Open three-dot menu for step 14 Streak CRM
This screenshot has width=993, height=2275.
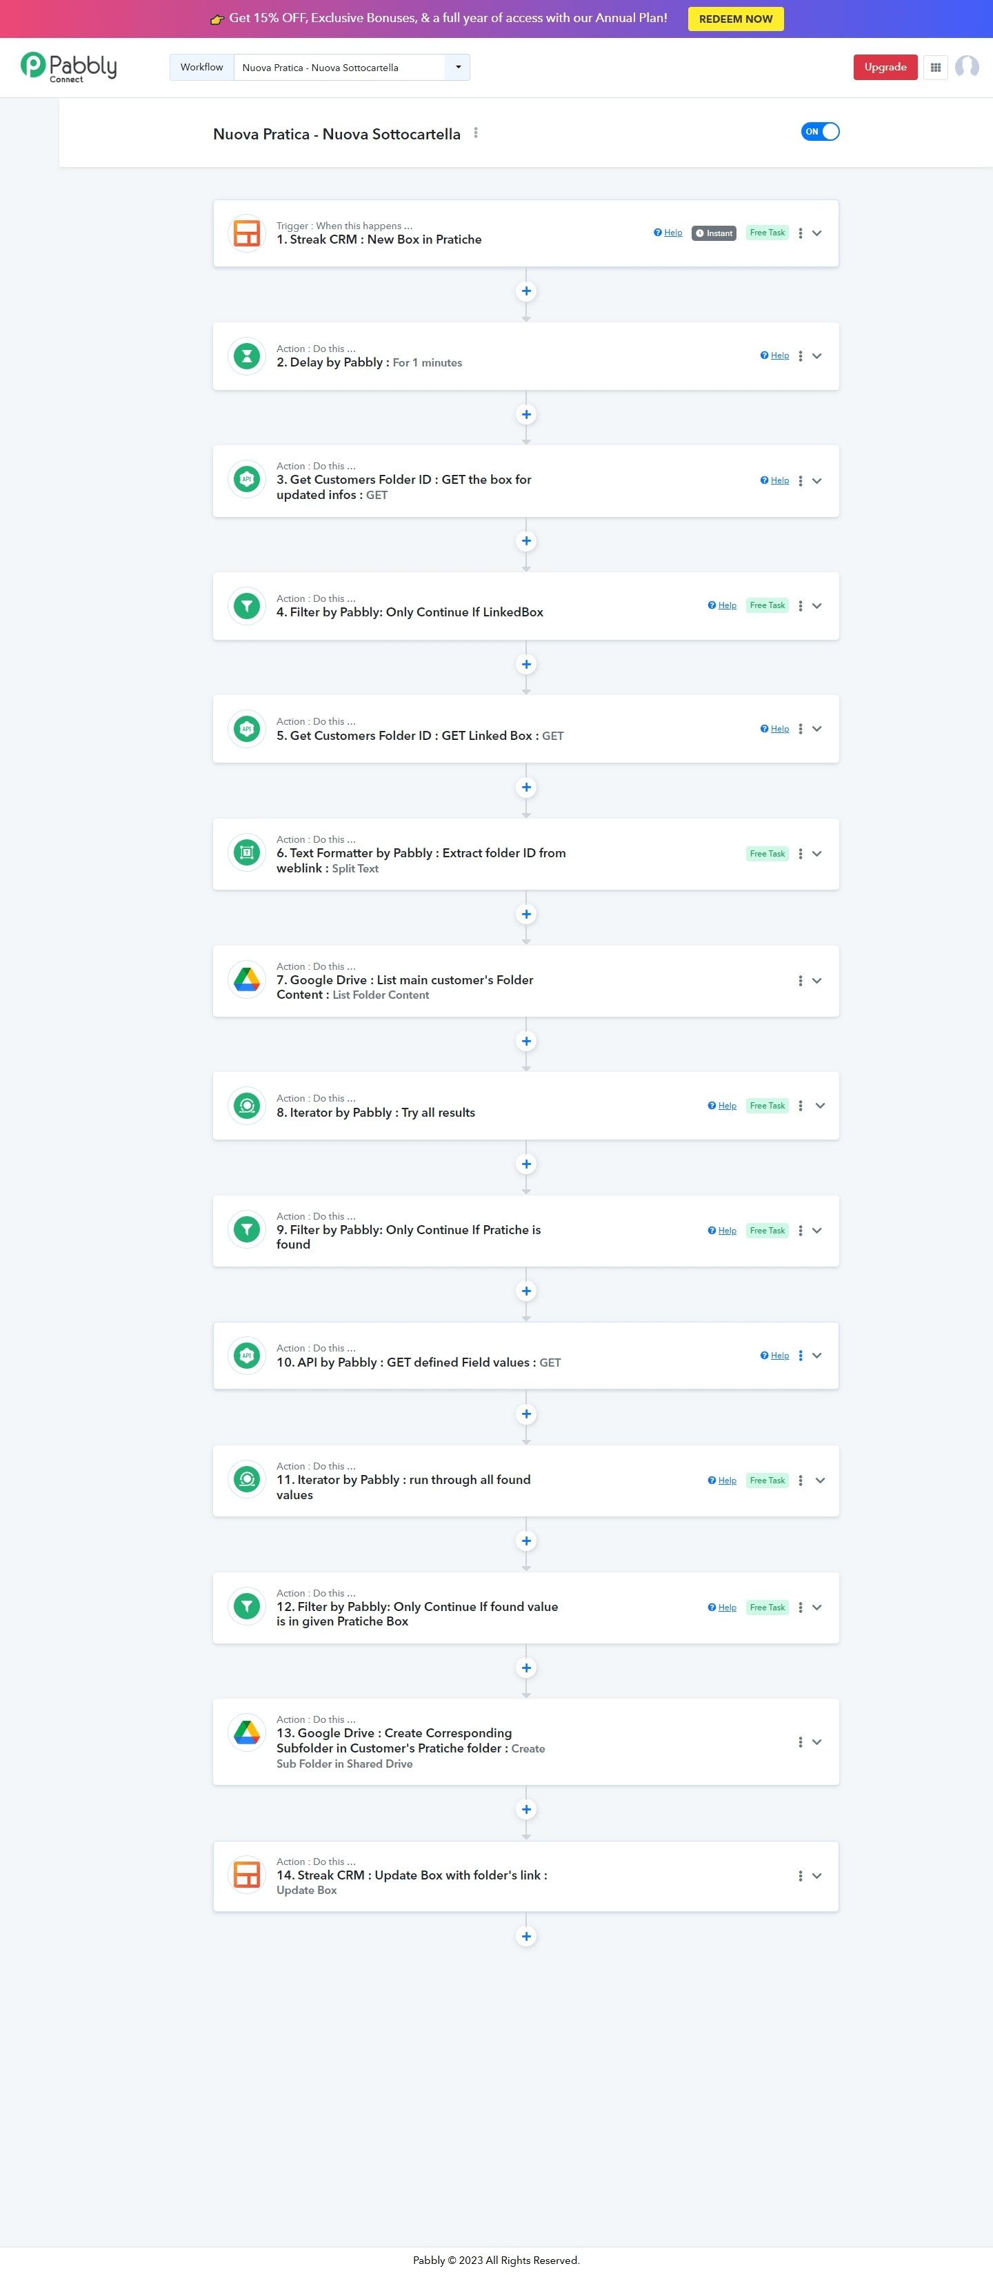[801, 1876]
